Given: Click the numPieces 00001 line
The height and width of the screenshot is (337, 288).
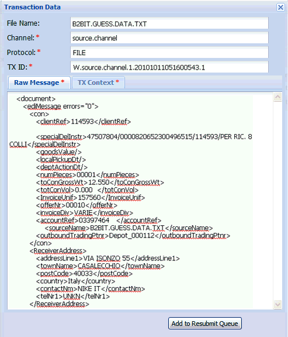Looking at the screenshot, I should 88,175.
